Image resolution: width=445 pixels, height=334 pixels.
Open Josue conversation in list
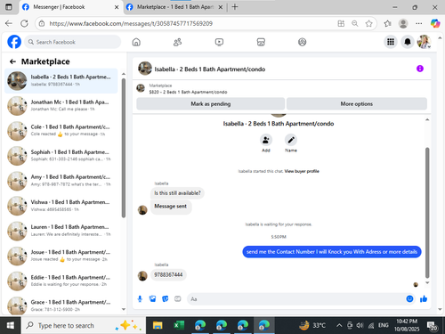coord(61,256)
